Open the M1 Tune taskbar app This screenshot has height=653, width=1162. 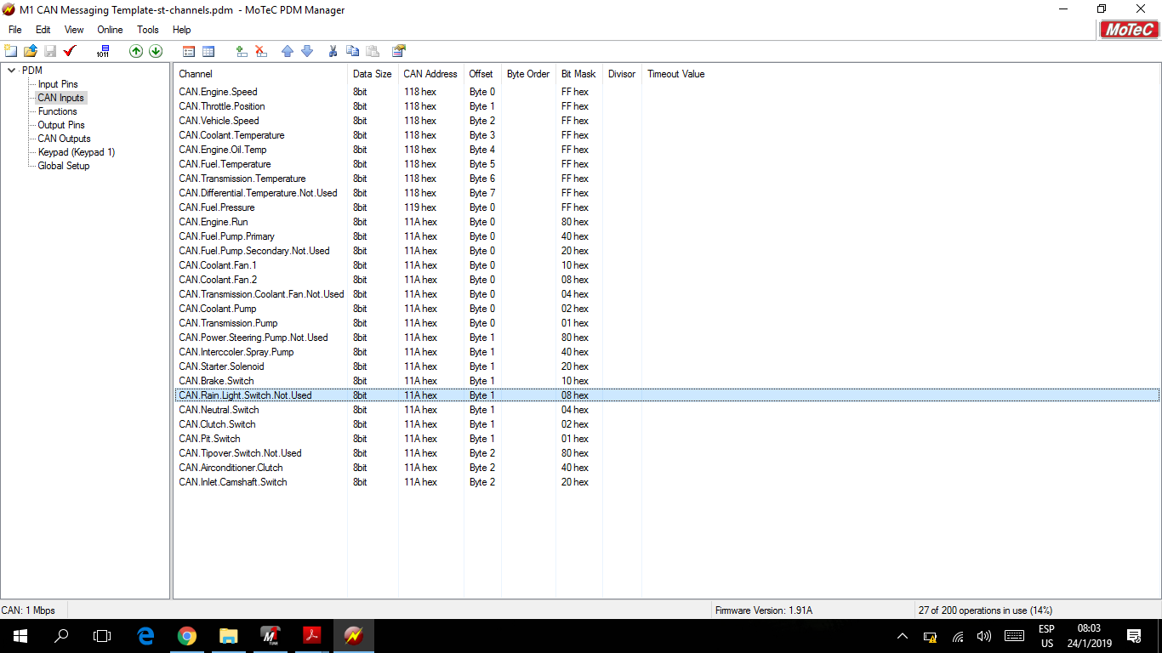(270, 635)
